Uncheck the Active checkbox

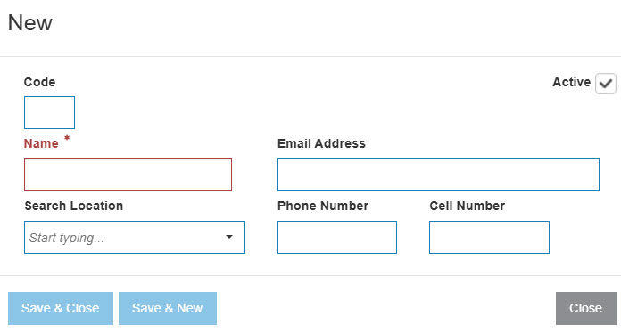[606, 84]
